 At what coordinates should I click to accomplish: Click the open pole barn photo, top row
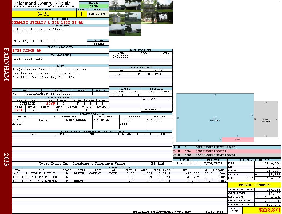[x=133, y=6]
